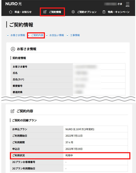Viewport: 136px width, 173px height.
Task: Jump to お客さま情報 anchor link
Action: coord(18,35)
